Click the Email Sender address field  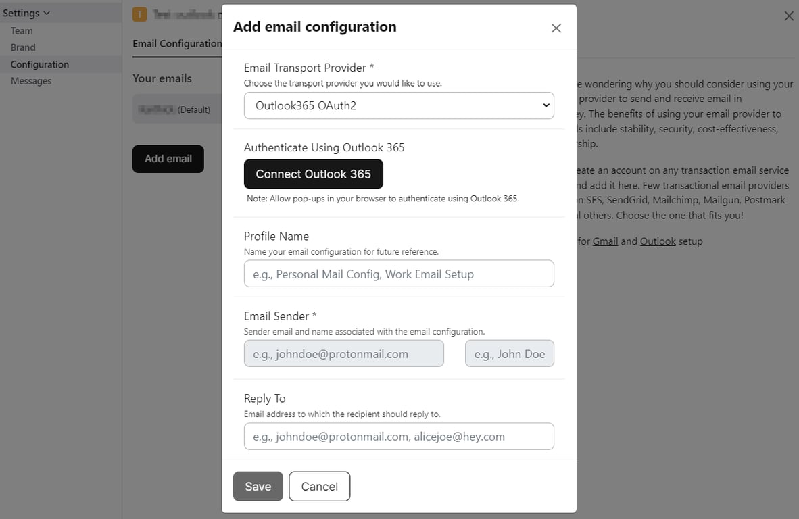pos(343,353)
